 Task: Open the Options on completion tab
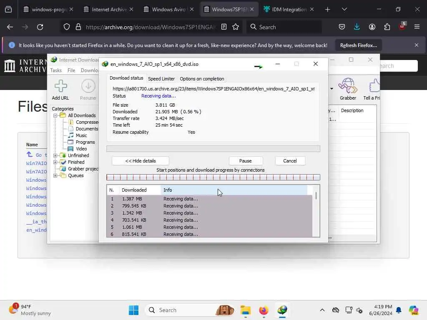202,79
